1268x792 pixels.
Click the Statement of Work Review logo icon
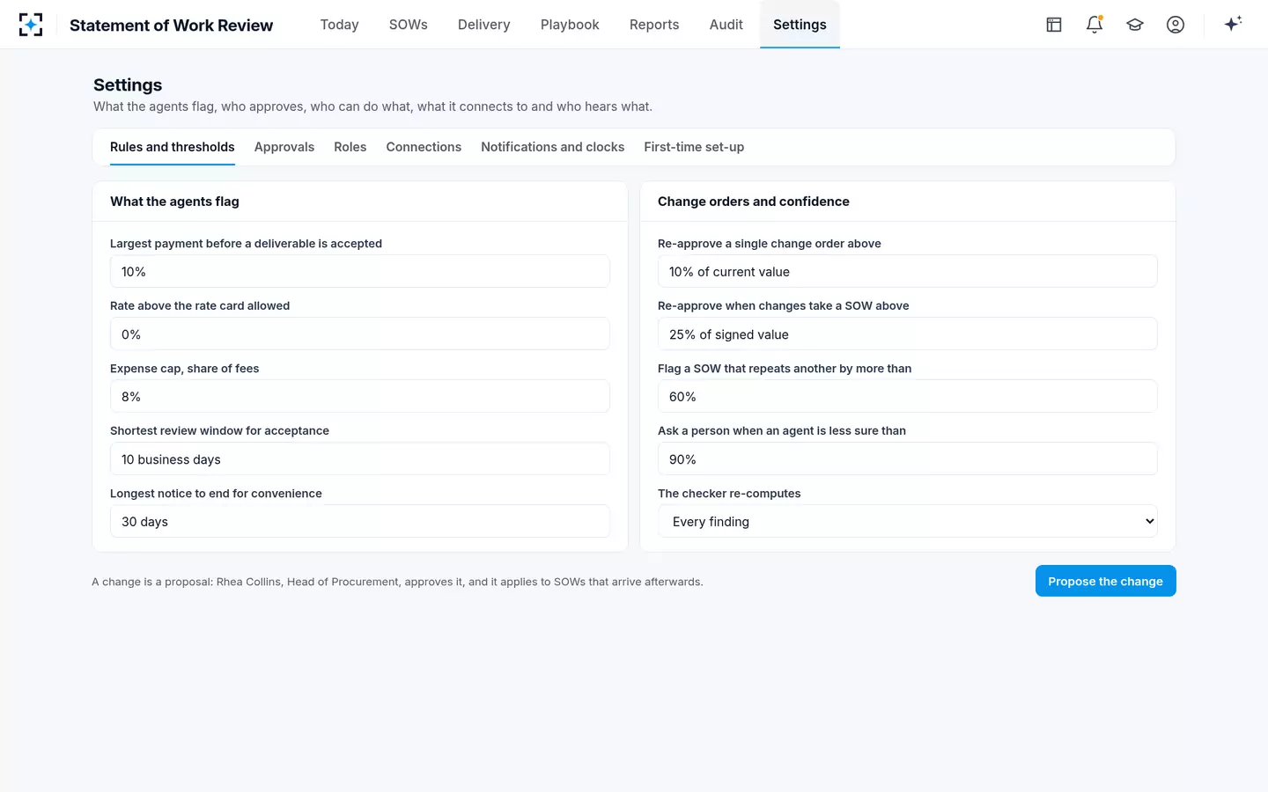[31, 25]
